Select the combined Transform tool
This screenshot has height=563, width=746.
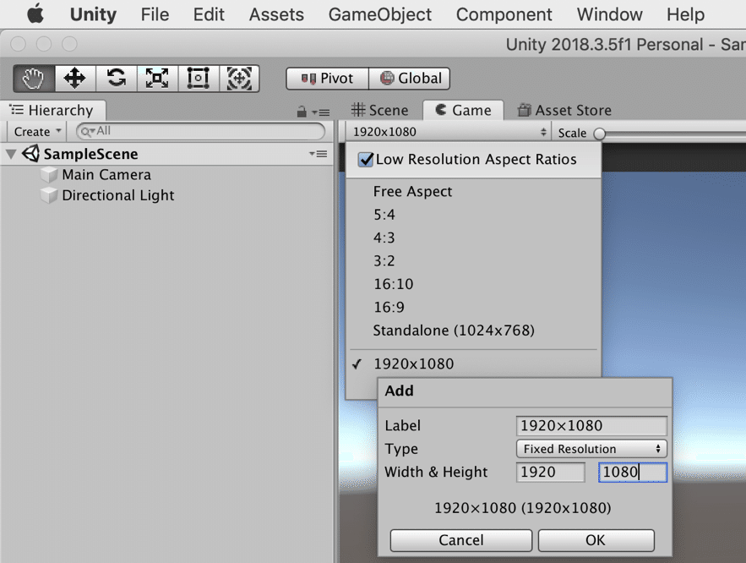pos(239,79)
